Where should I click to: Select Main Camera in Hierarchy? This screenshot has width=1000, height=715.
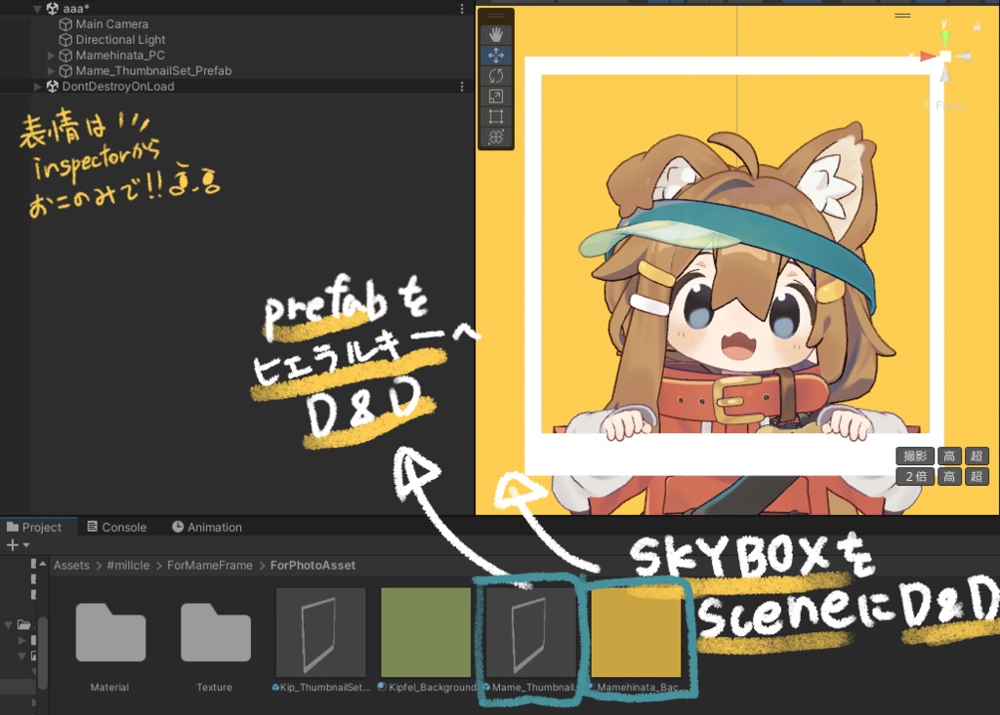(x=111, y=24)
